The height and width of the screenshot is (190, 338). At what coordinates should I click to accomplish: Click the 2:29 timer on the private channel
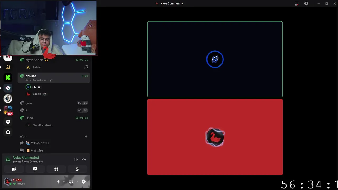point(85,76)
